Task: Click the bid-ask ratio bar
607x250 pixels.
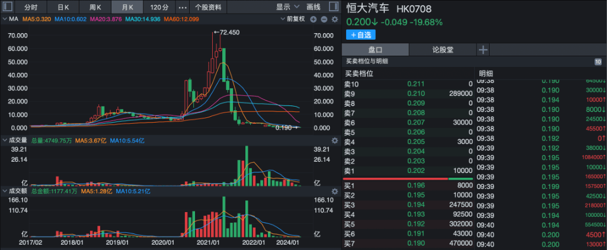Action: point(408,179)
